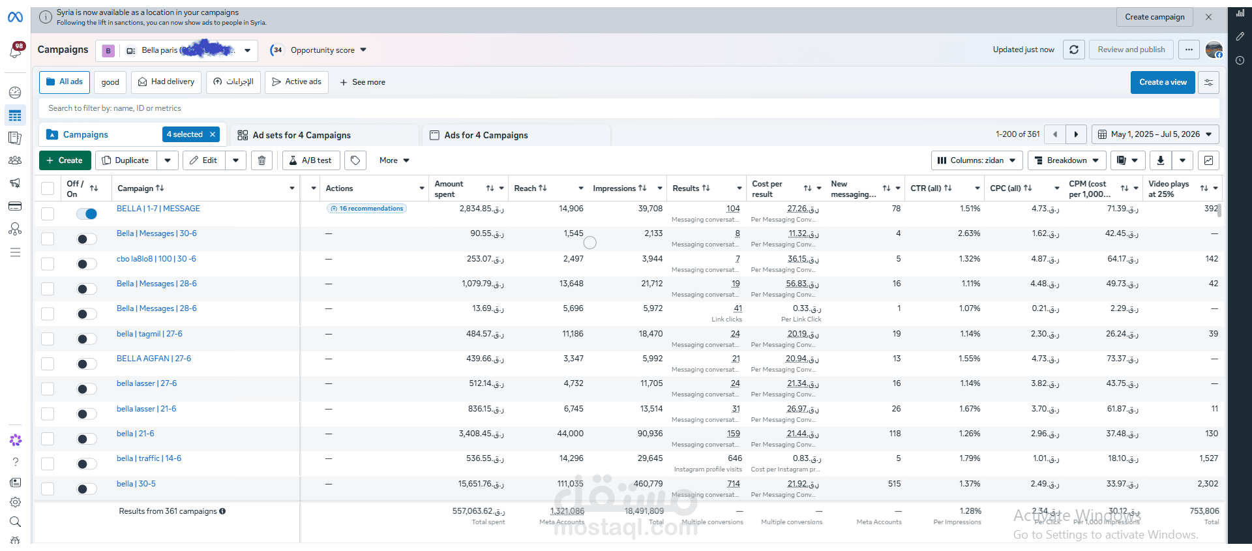The image size is (1252, 551).
Task: Go to the next page arrow
Action: point(1076,134)
